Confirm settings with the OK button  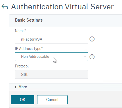(23, 100)
